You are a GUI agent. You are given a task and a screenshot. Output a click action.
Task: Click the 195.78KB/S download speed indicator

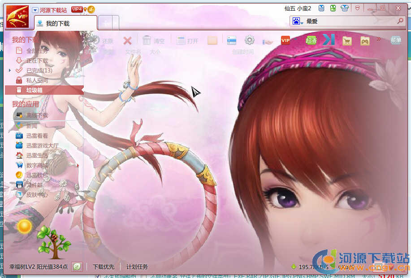(x=310, y=267)
